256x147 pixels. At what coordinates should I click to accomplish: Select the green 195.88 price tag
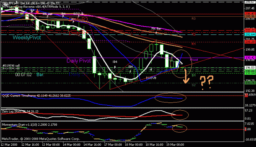250,71
